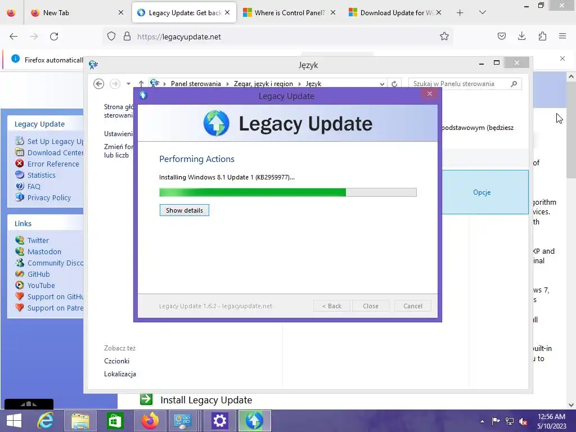Click the Twitter link icon
The height and width of the screenshot is (432, 576).
[20, 240]
